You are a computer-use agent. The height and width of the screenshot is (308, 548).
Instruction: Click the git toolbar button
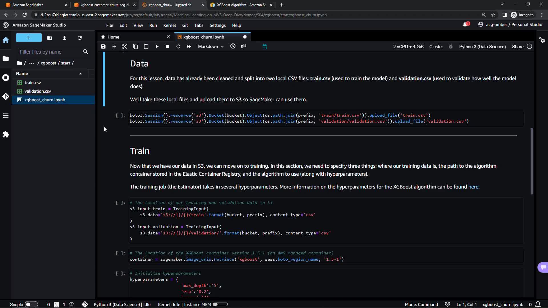(243, 46)
